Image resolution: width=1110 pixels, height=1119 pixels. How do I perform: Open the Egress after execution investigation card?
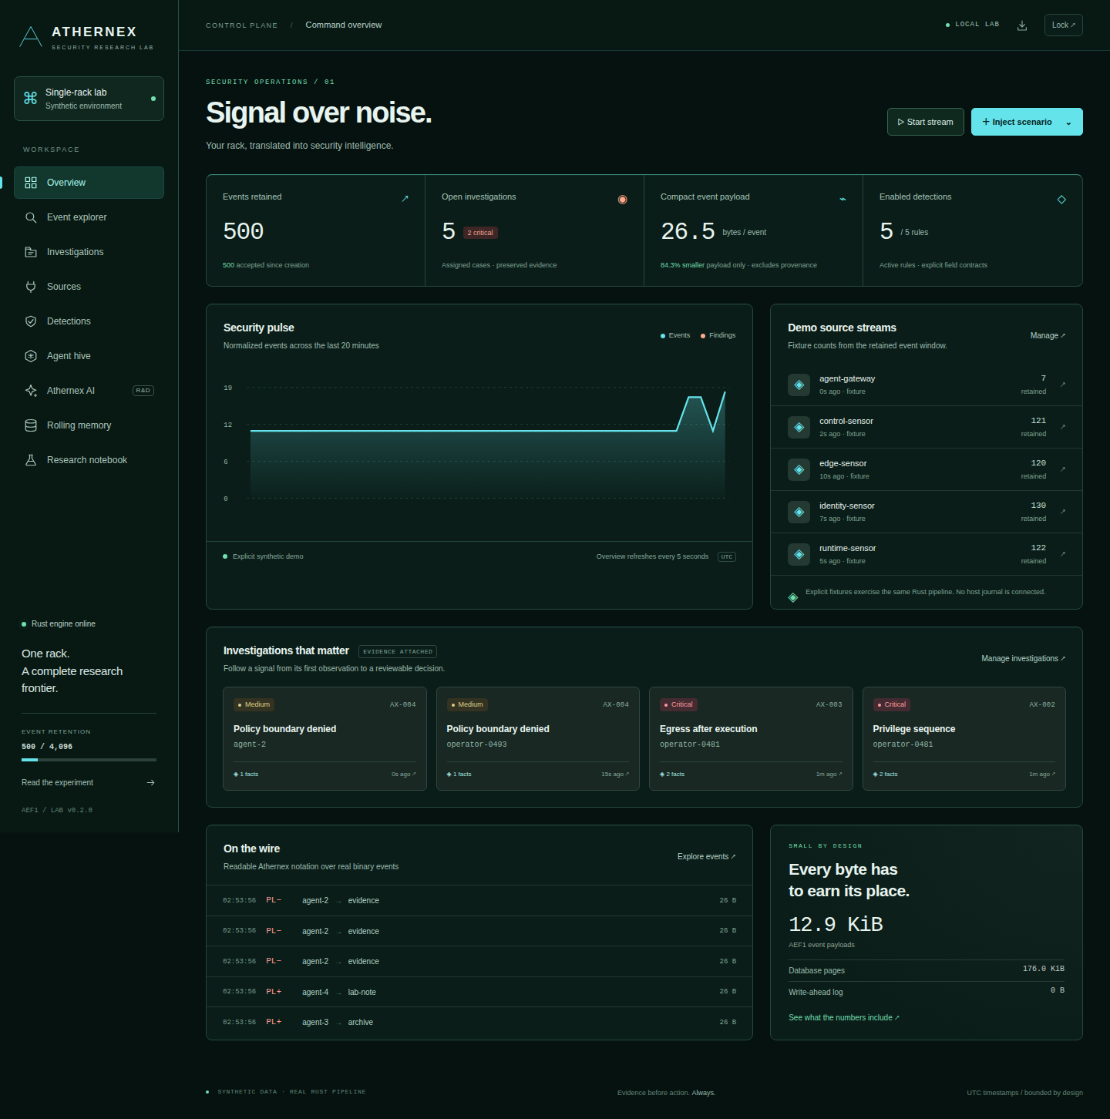coord(751,739)
